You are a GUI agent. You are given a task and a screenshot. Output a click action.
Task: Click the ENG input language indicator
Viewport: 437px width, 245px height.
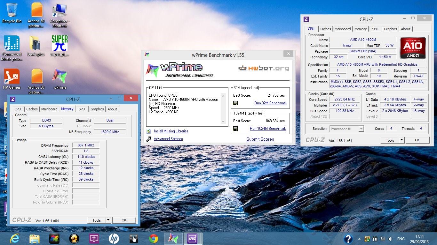click(x=401, y=239)
